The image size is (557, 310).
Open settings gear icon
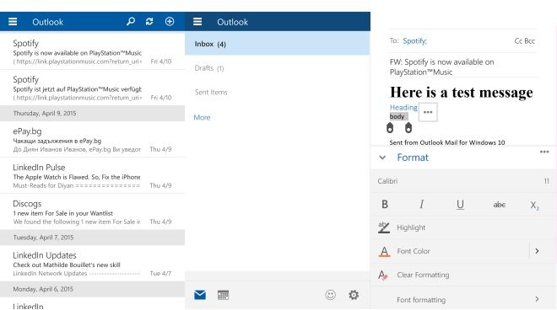point(354,295)
